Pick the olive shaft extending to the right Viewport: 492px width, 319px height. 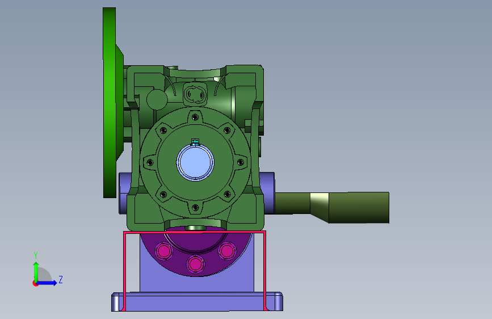(x=332, y=207)
